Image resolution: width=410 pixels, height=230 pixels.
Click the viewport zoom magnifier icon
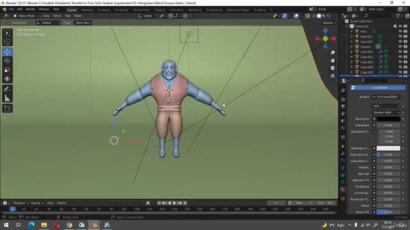(x=332, y=52)
